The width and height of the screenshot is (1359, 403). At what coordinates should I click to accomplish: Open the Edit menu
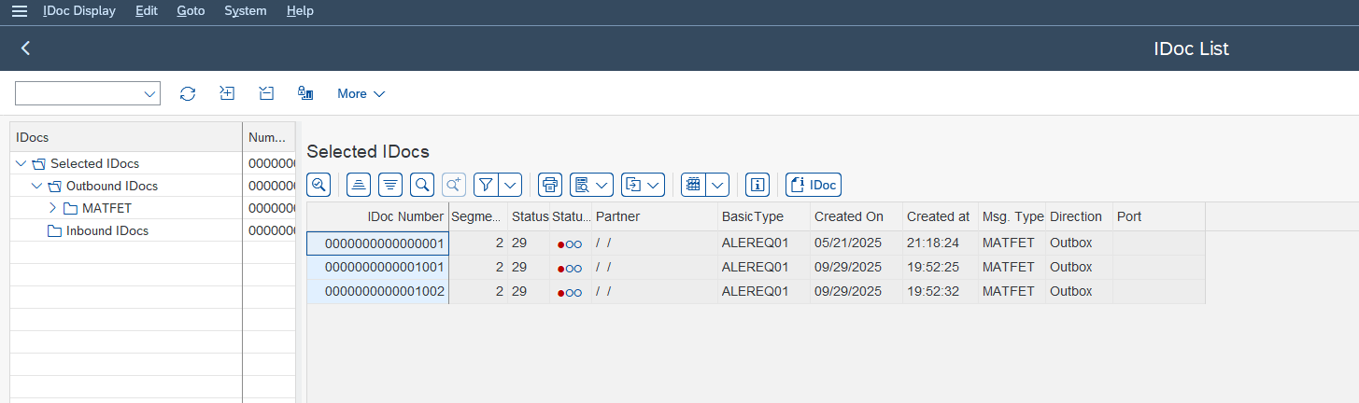coord(147,11)
